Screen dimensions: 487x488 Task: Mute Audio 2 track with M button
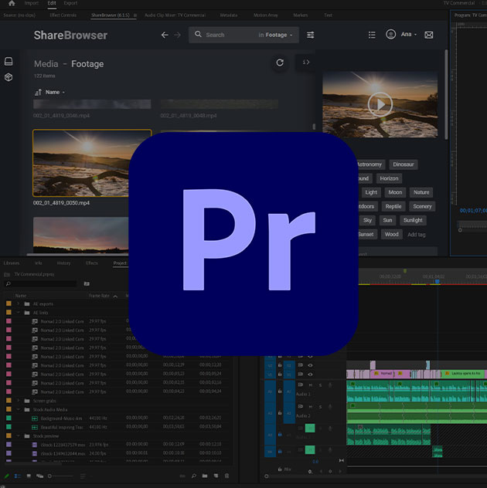pos(310,407)
